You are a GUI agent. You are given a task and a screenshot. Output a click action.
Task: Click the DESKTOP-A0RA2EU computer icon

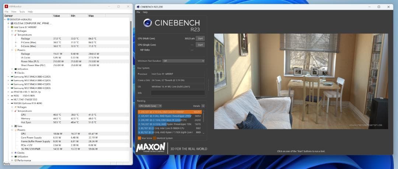tap(8, 20)
